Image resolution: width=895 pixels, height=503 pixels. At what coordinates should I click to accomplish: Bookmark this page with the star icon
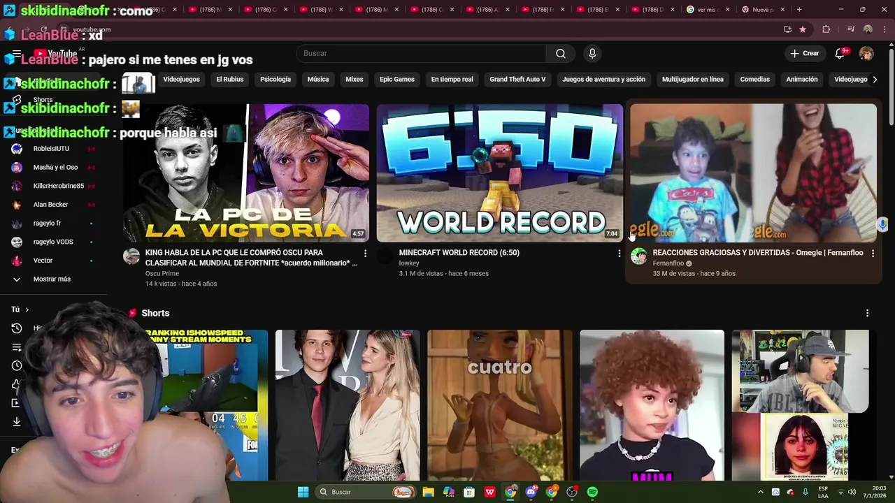[803, 29]
